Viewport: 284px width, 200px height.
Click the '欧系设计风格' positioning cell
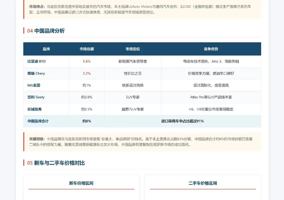[x=133, y=85]
